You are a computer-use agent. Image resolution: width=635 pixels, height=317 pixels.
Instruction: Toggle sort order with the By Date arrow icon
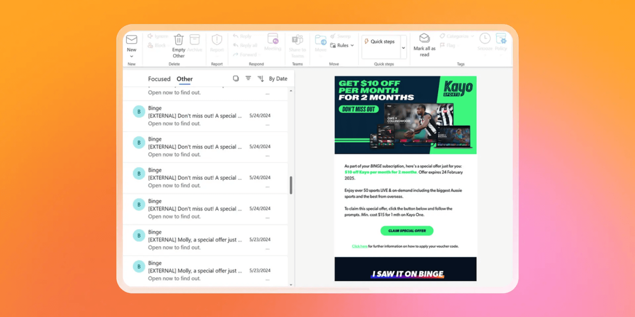(x=261, y=78)
